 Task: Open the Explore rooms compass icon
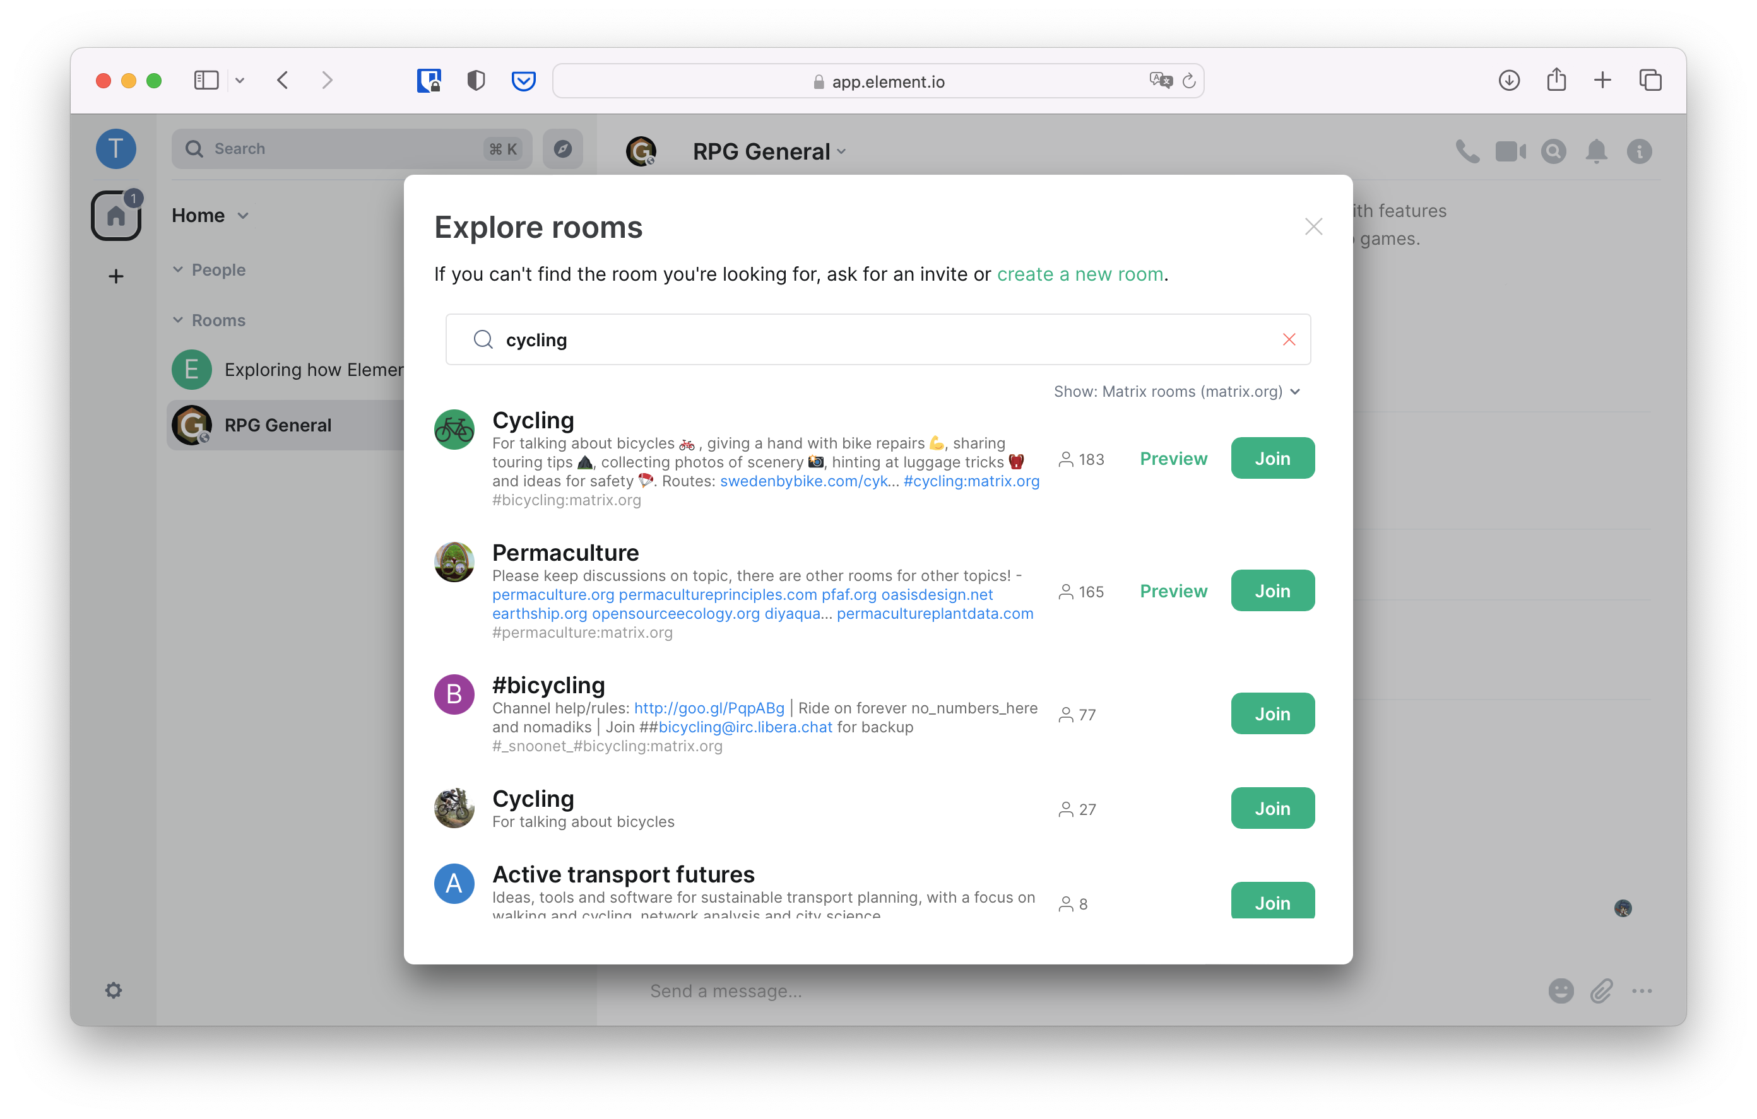point(562,148)
